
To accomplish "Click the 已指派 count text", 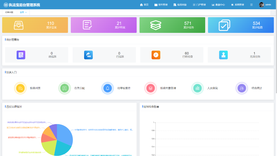I will coord(120,55).
